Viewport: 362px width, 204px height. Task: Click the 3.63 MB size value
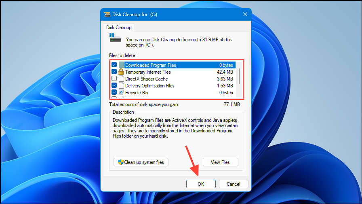coord(225,79)
